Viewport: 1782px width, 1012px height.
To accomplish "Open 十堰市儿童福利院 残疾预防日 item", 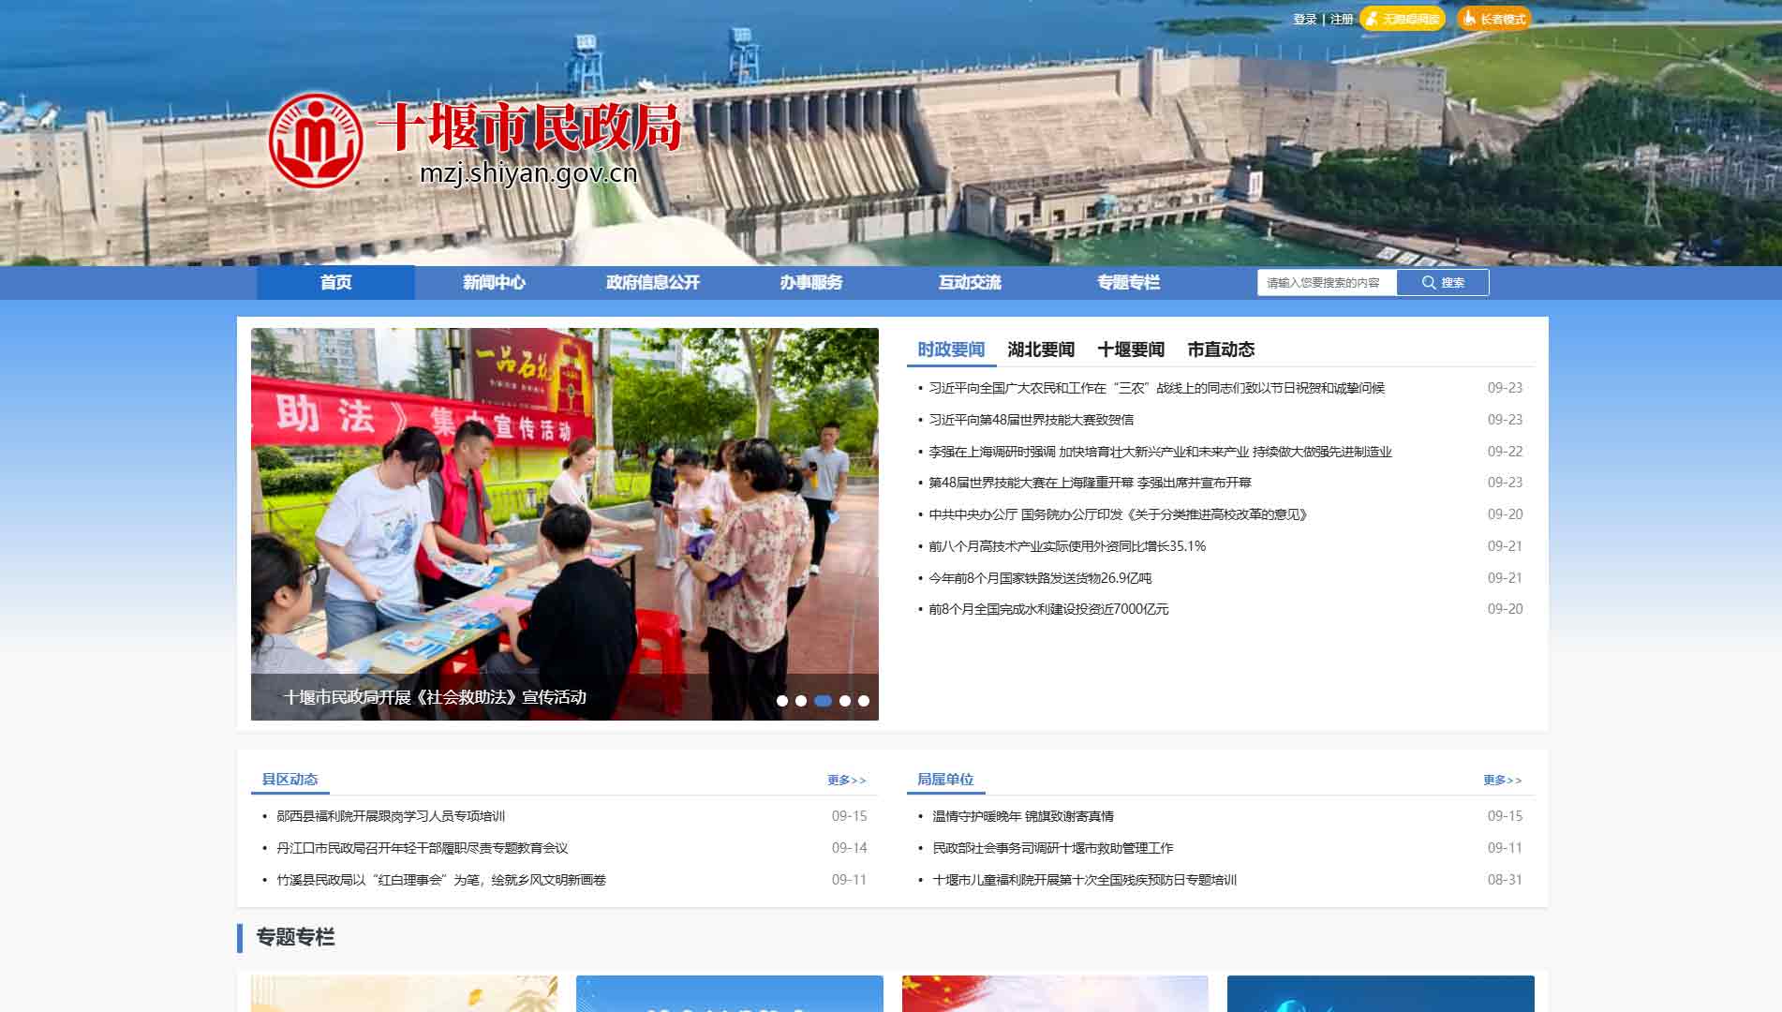I will click(x=1085, y=880).
